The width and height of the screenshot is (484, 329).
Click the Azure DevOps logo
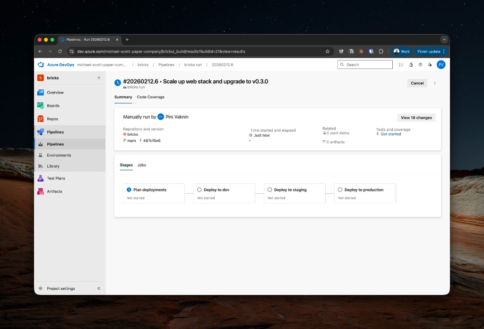(x=41, y=65)
